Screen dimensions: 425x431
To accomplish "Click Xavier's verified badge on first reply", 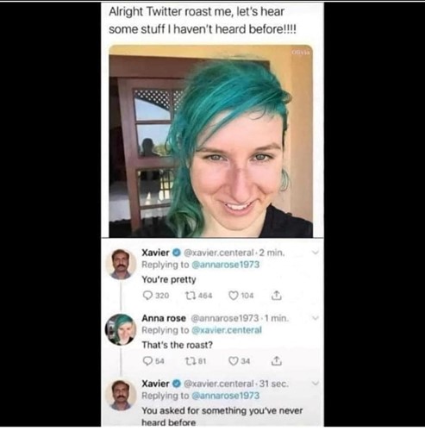I will (x=176, y=253).
